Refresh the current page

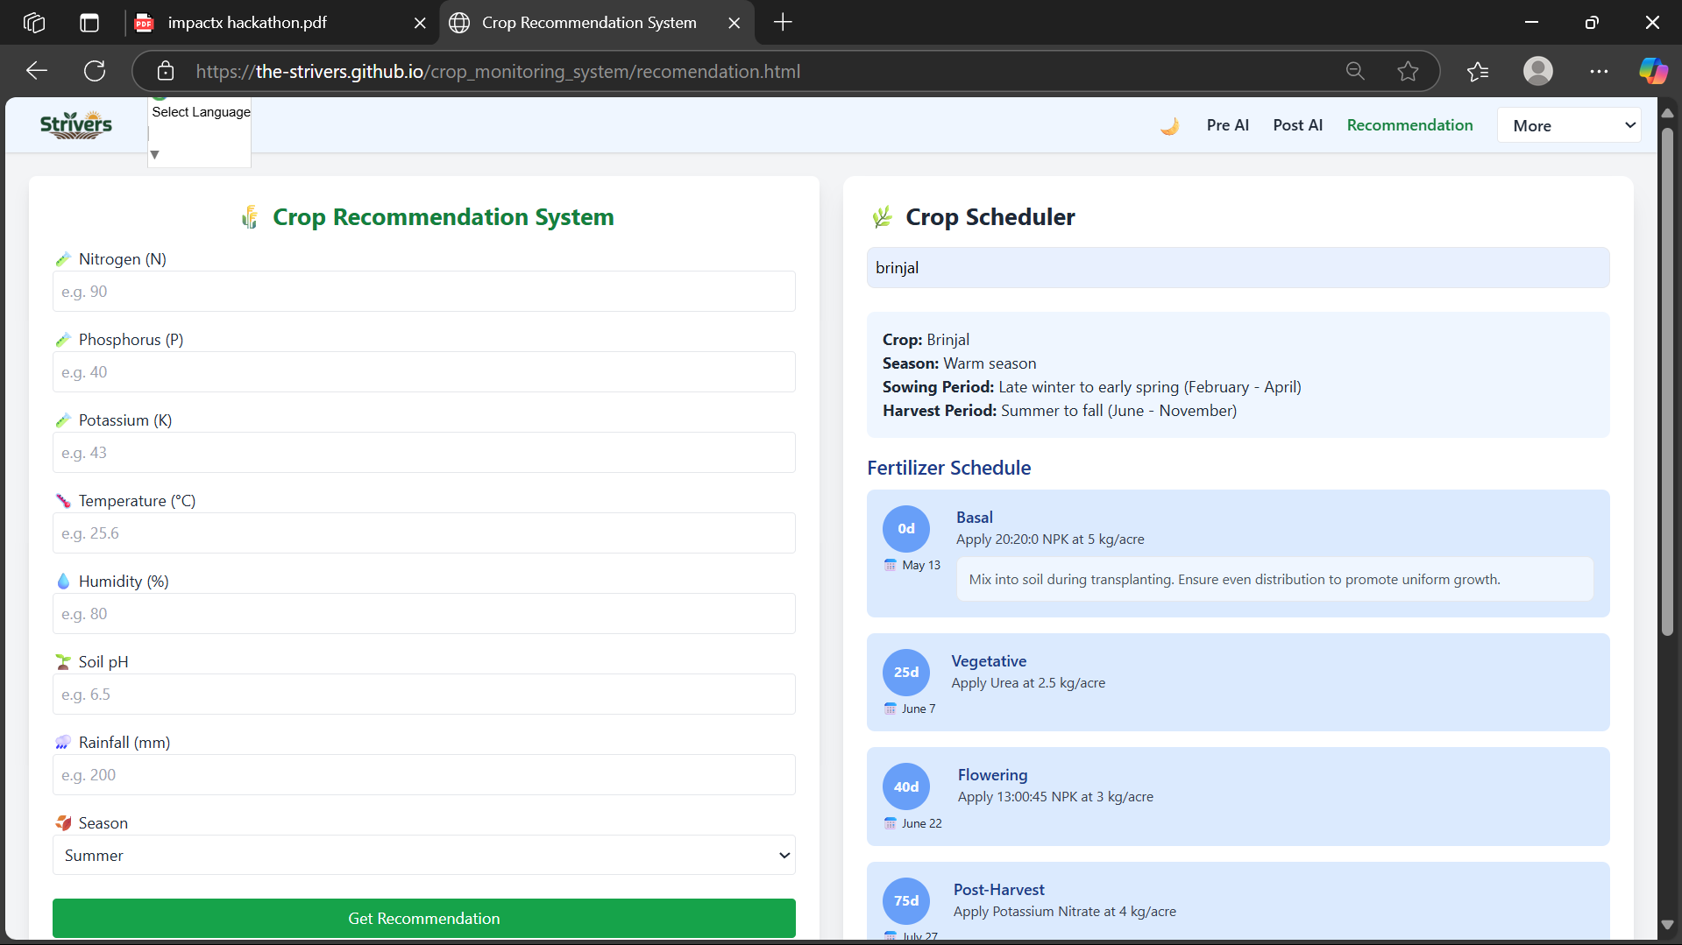[94, 71]
